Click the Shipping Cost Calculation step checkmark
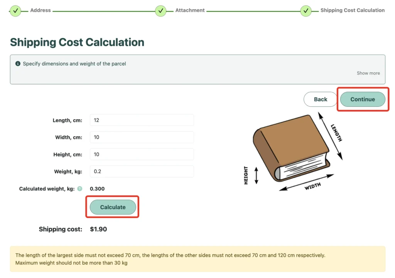The image size is (395, 278). (x=306, y=11)
